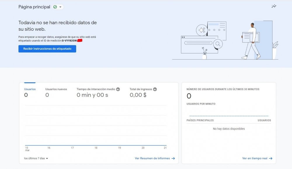Open the Insights icon at top right

pos(274,6)
